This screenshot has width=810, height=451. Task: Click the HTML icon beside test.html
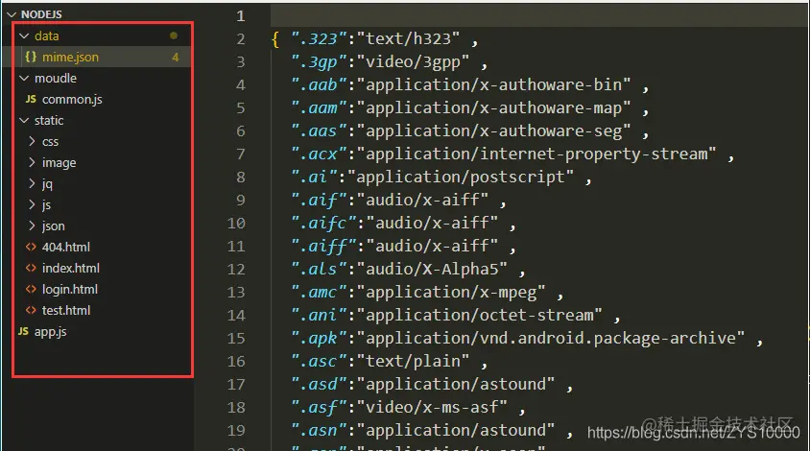click(x=31, y=311)
